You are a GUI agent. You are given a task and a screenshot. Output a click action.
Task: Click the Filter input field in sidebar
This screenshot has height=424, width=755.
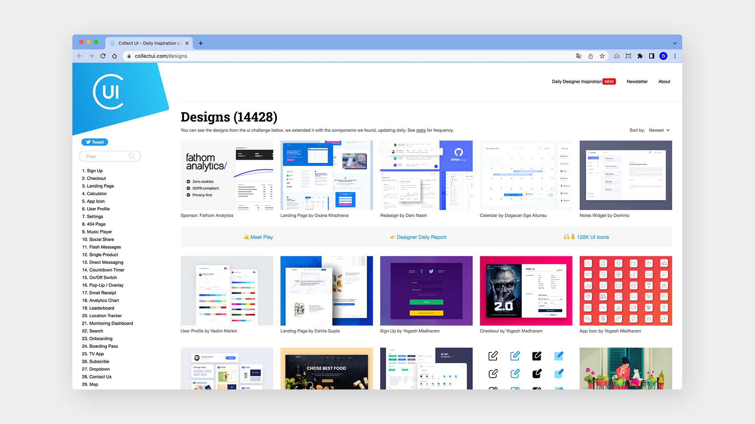coord(109,156)
